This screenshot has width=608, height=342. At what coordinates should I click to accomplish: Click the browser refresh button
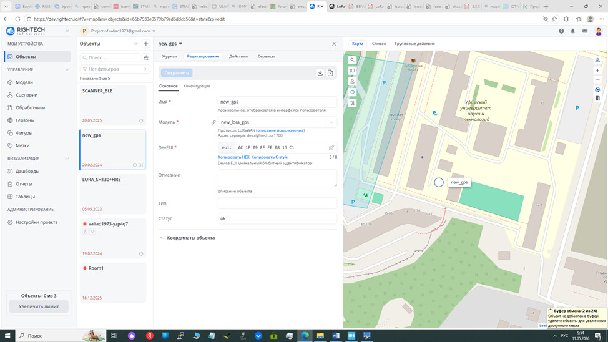pyautogui.click(x=17, y=19)
